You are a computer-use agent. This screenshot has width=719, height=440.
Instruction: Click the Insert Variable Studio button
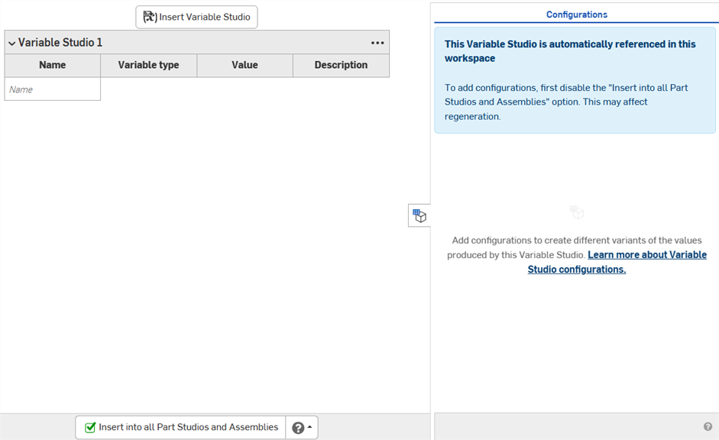(196, 17)
